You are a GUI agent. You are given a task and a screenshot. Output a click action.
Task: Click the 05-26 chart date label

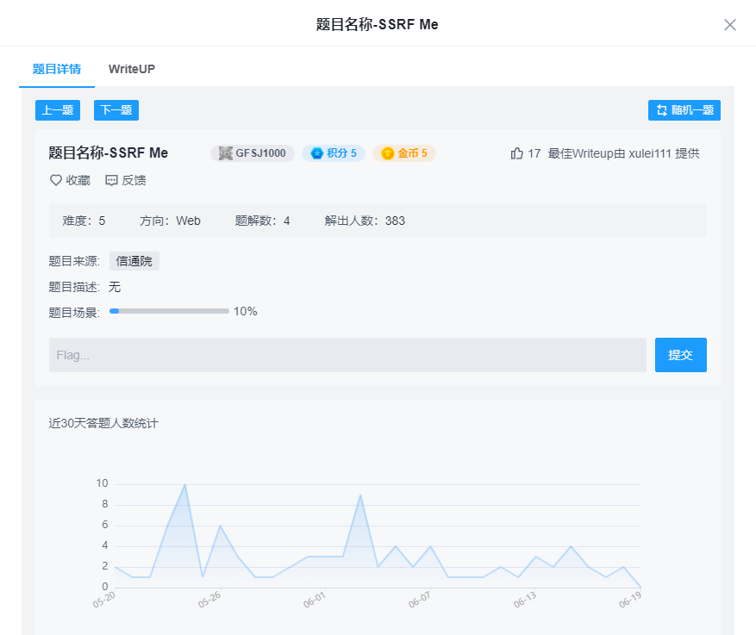pos(209,600)
